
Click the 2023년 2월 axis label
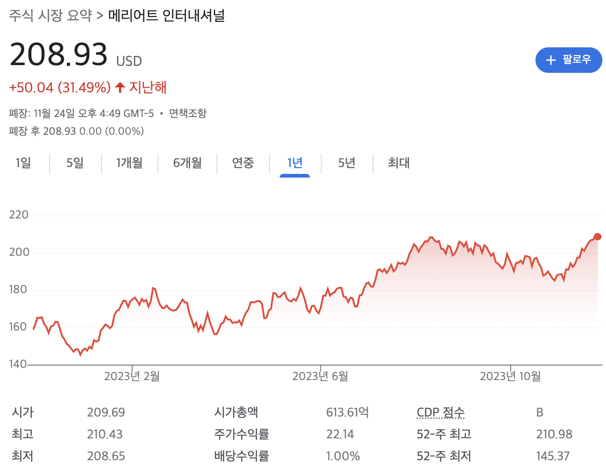click(x=132, y=376)
